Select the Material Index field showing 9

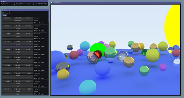coord(18,78)
